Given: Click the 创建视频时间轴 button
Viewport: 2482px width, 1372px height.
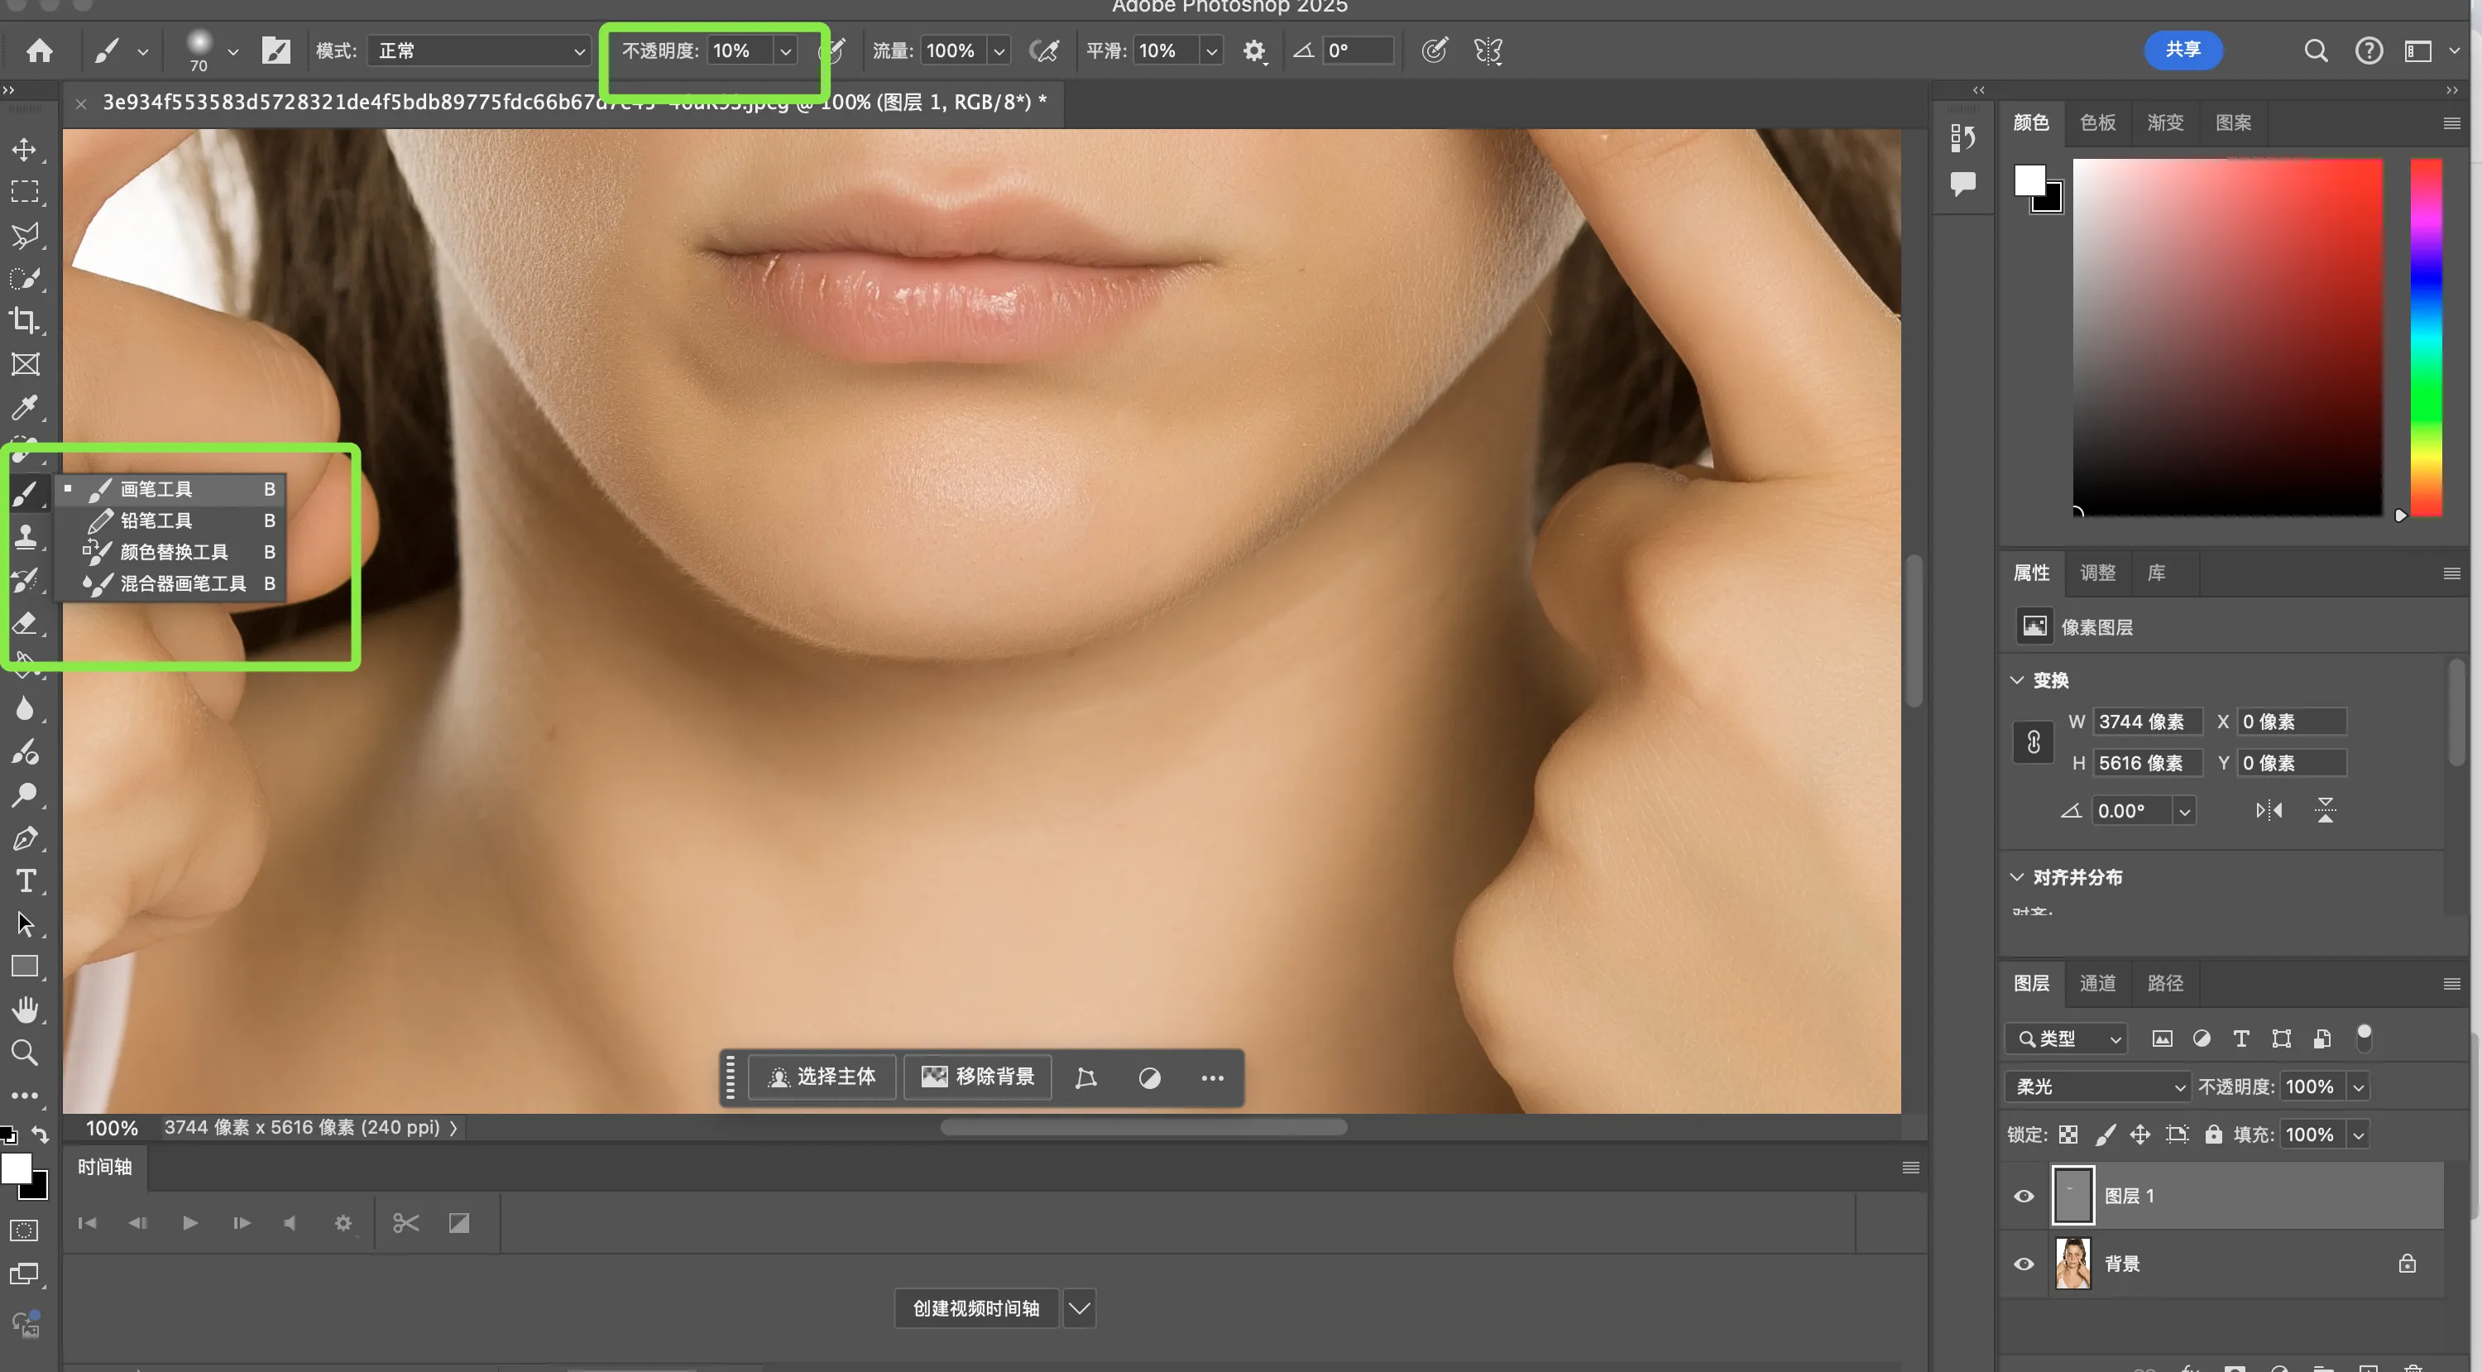Looking at the screenshot, I should pos(975,1307).
